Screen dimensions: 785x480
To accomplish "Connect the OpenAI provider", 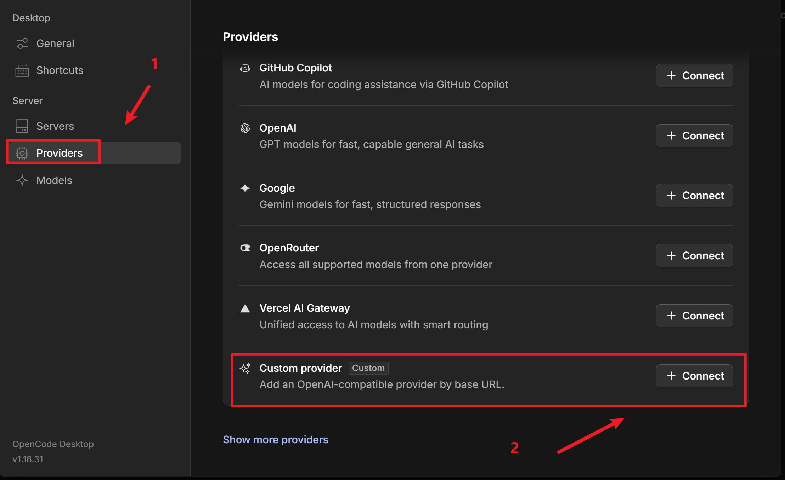I will (694, 135).
